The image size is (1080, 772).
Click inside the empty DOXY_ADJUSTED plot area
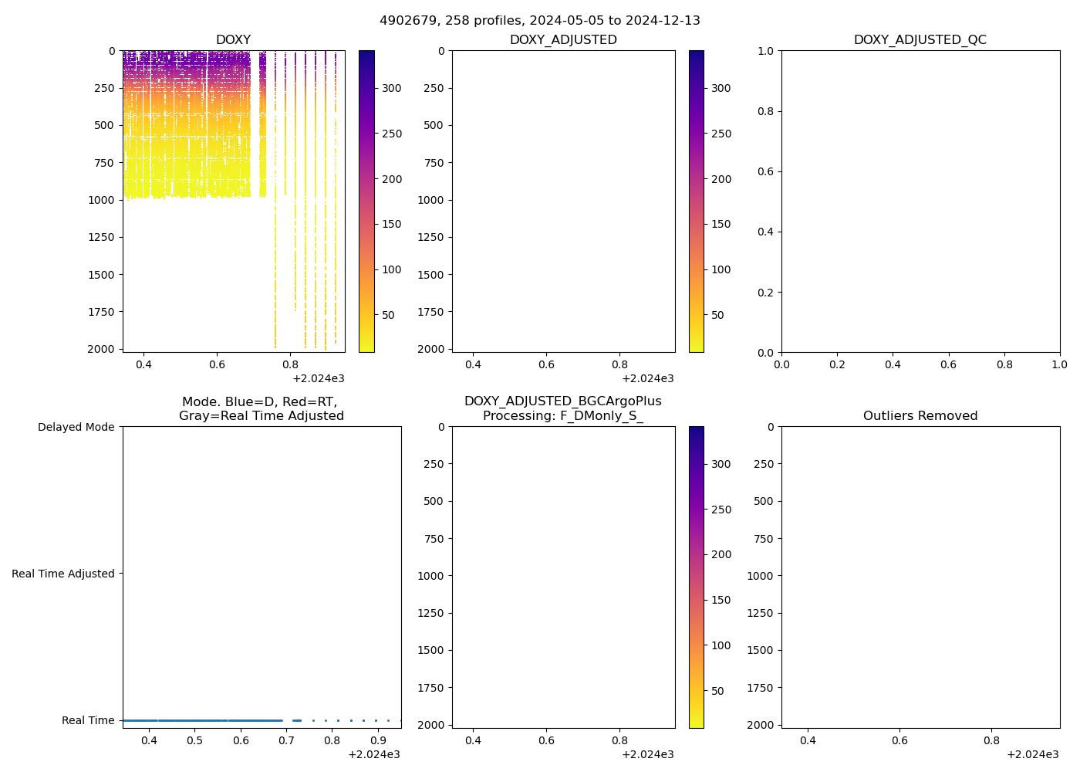(x=563, y=201)
